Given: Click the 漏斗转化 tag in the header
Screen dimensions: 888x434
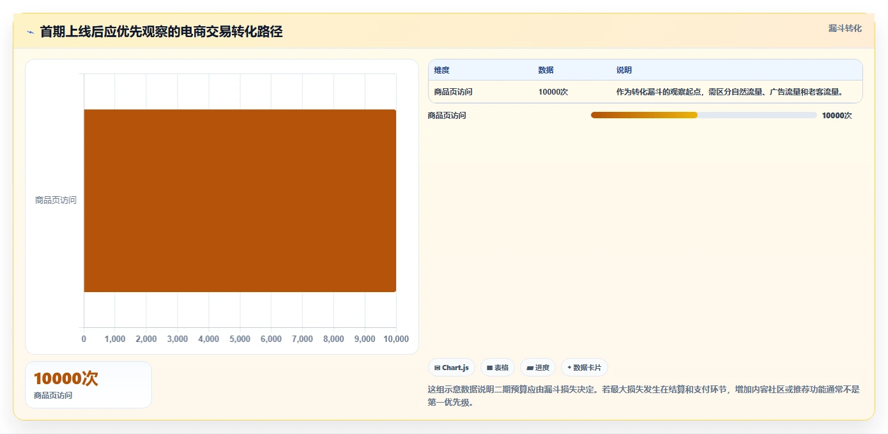Looking at the screenshot, I should tap(845, 28).
